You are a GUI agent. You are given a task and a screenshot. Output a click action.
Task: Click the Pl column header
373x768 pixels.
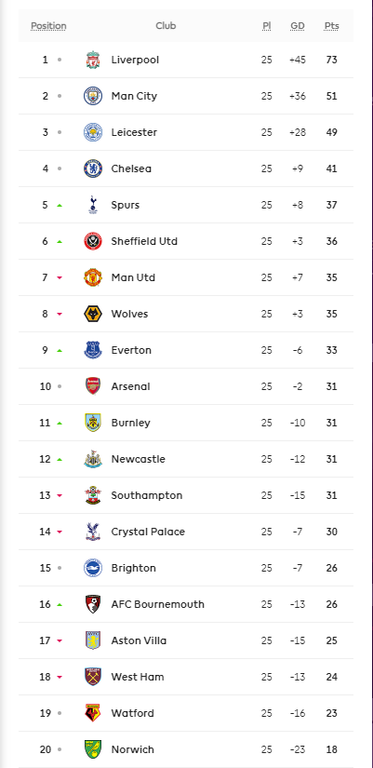[x=266, y=26]
